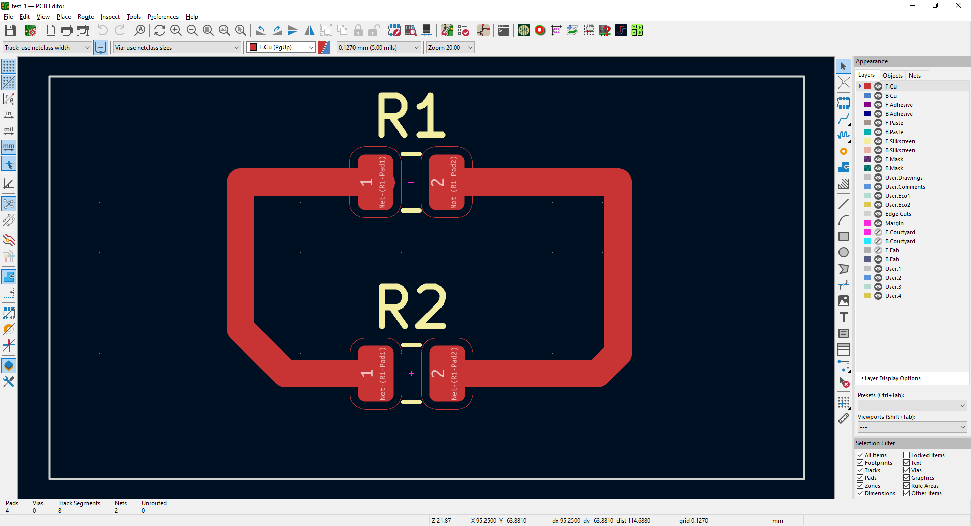
Task: Show the F.Courtyard layer
Action: pyautogui.click(x=878, y=232)
